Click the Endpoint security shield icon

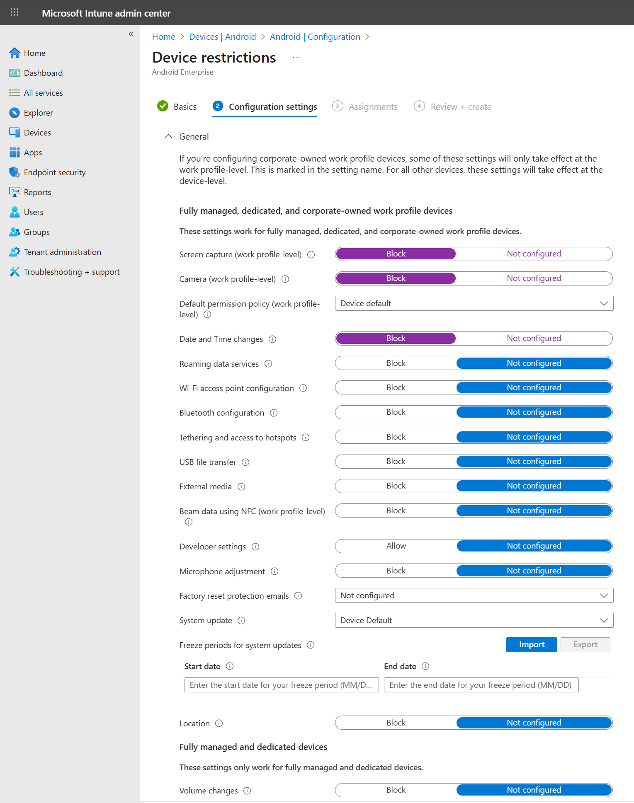click(15, 172)
